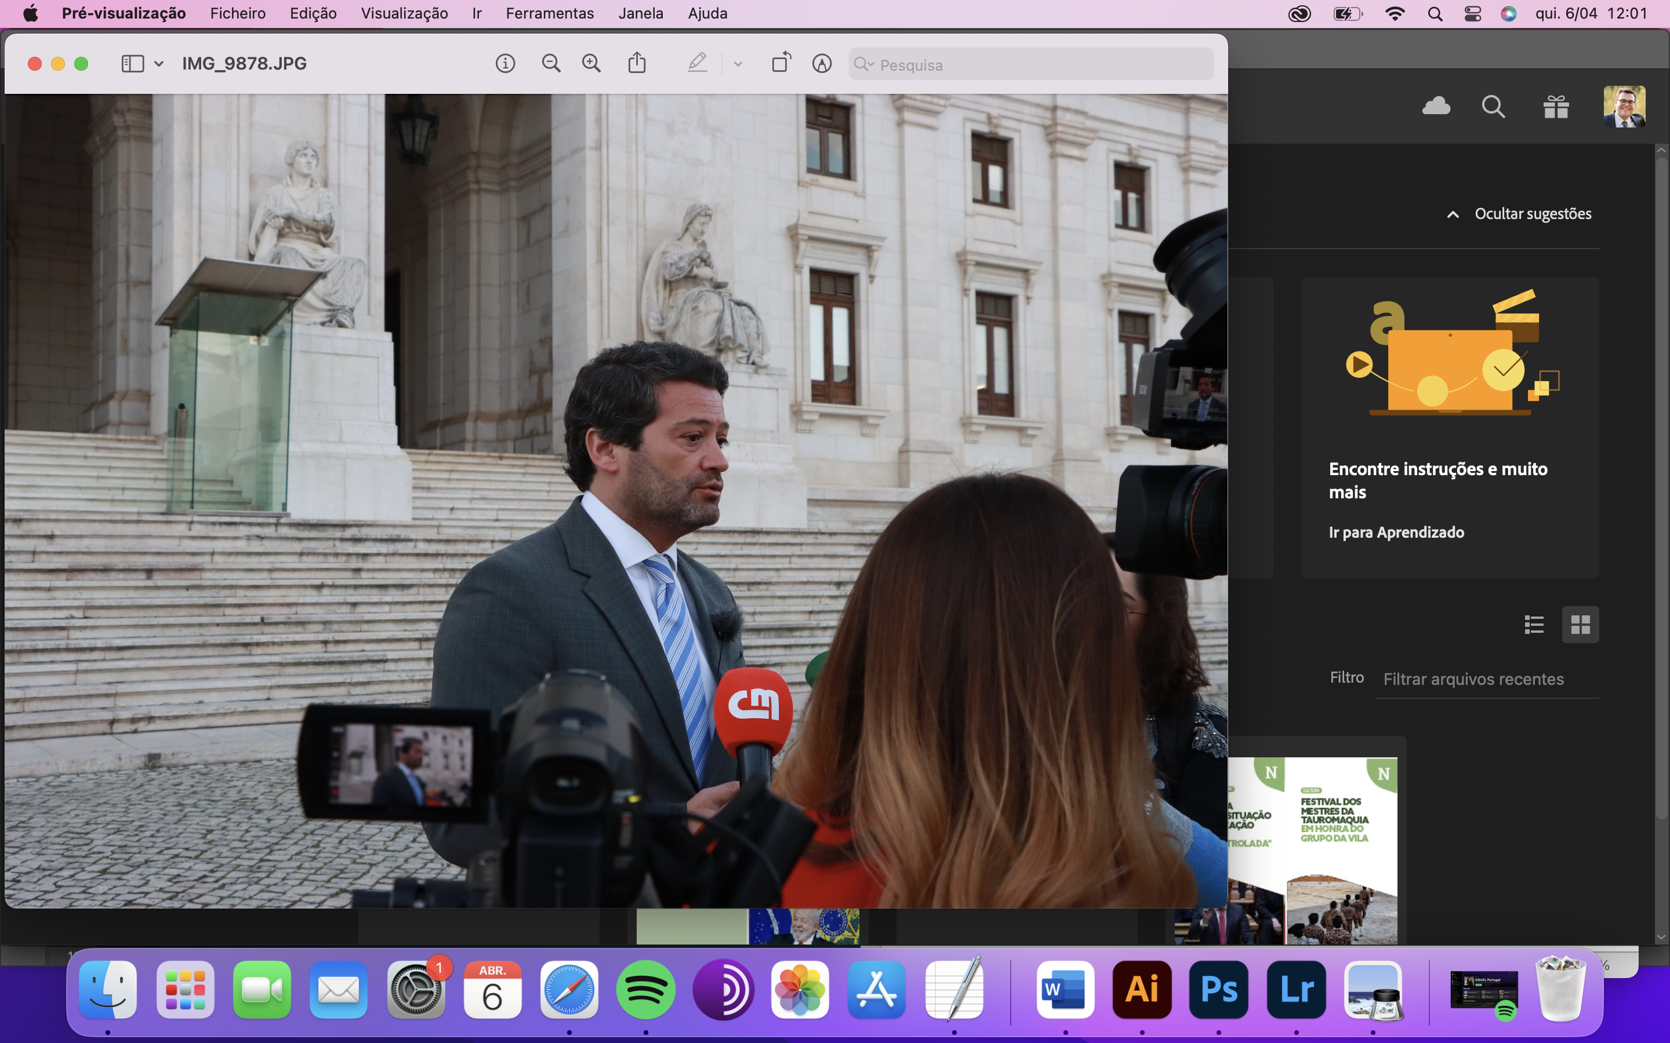
Task: Click the date and time in menu bar
Action: [x=1591, y=13]
